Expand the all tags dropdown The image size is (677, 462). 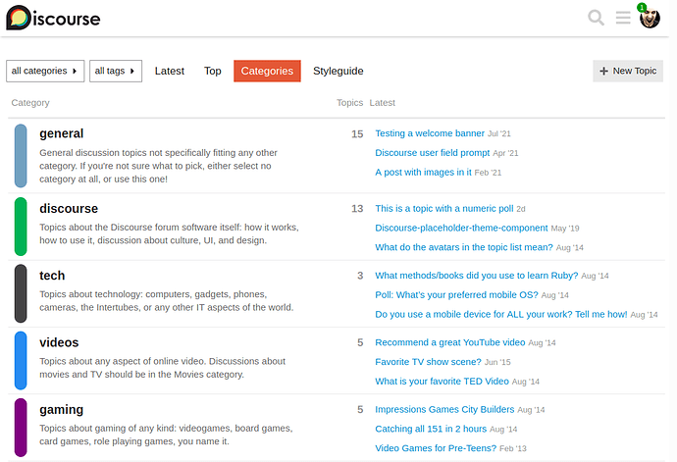tap(115, 71)
